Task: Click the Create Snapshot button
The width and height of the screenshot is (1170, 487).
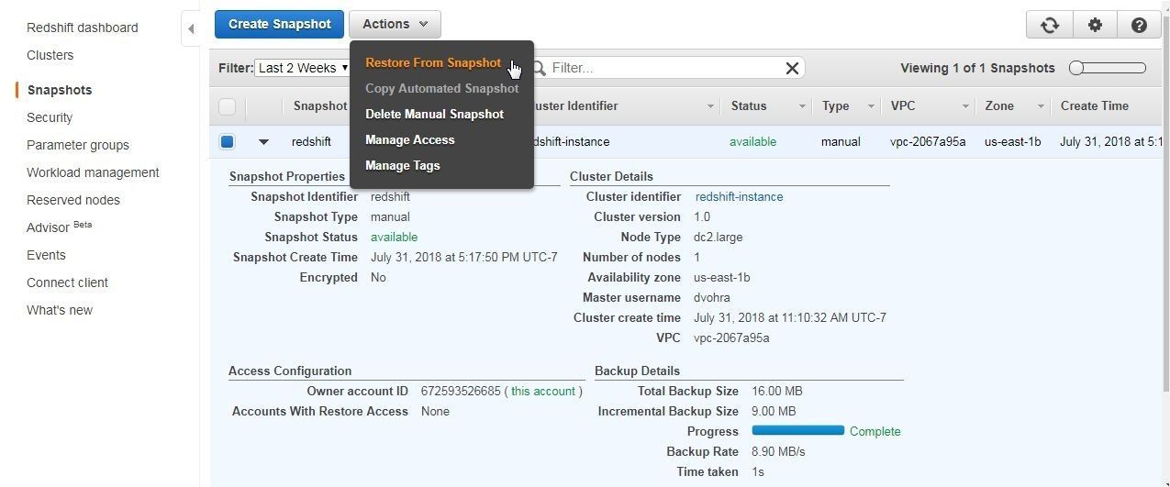Action: click(x=279, y=24)
